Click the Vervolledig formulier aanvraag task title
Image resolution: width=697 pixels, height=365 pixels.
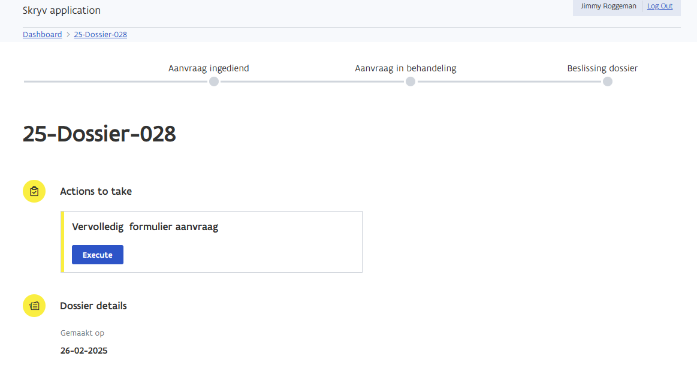(x=145, y=227)
